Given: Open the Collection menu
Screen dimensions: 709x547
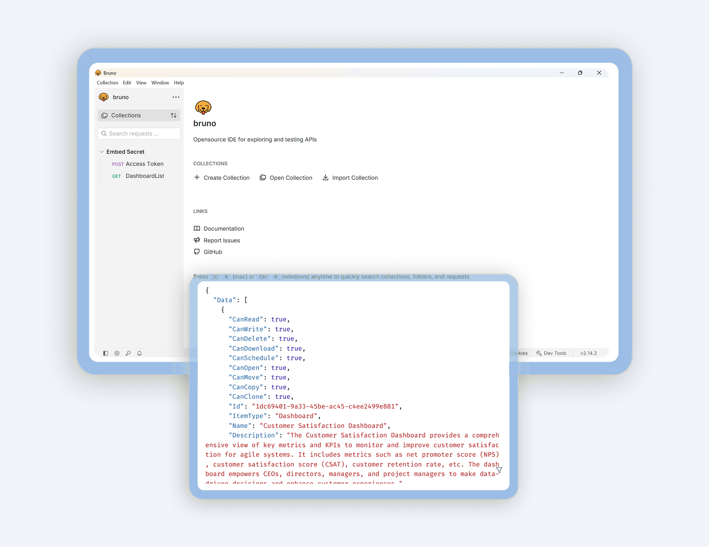Looking at the screenshot, I should click(107, 83).
